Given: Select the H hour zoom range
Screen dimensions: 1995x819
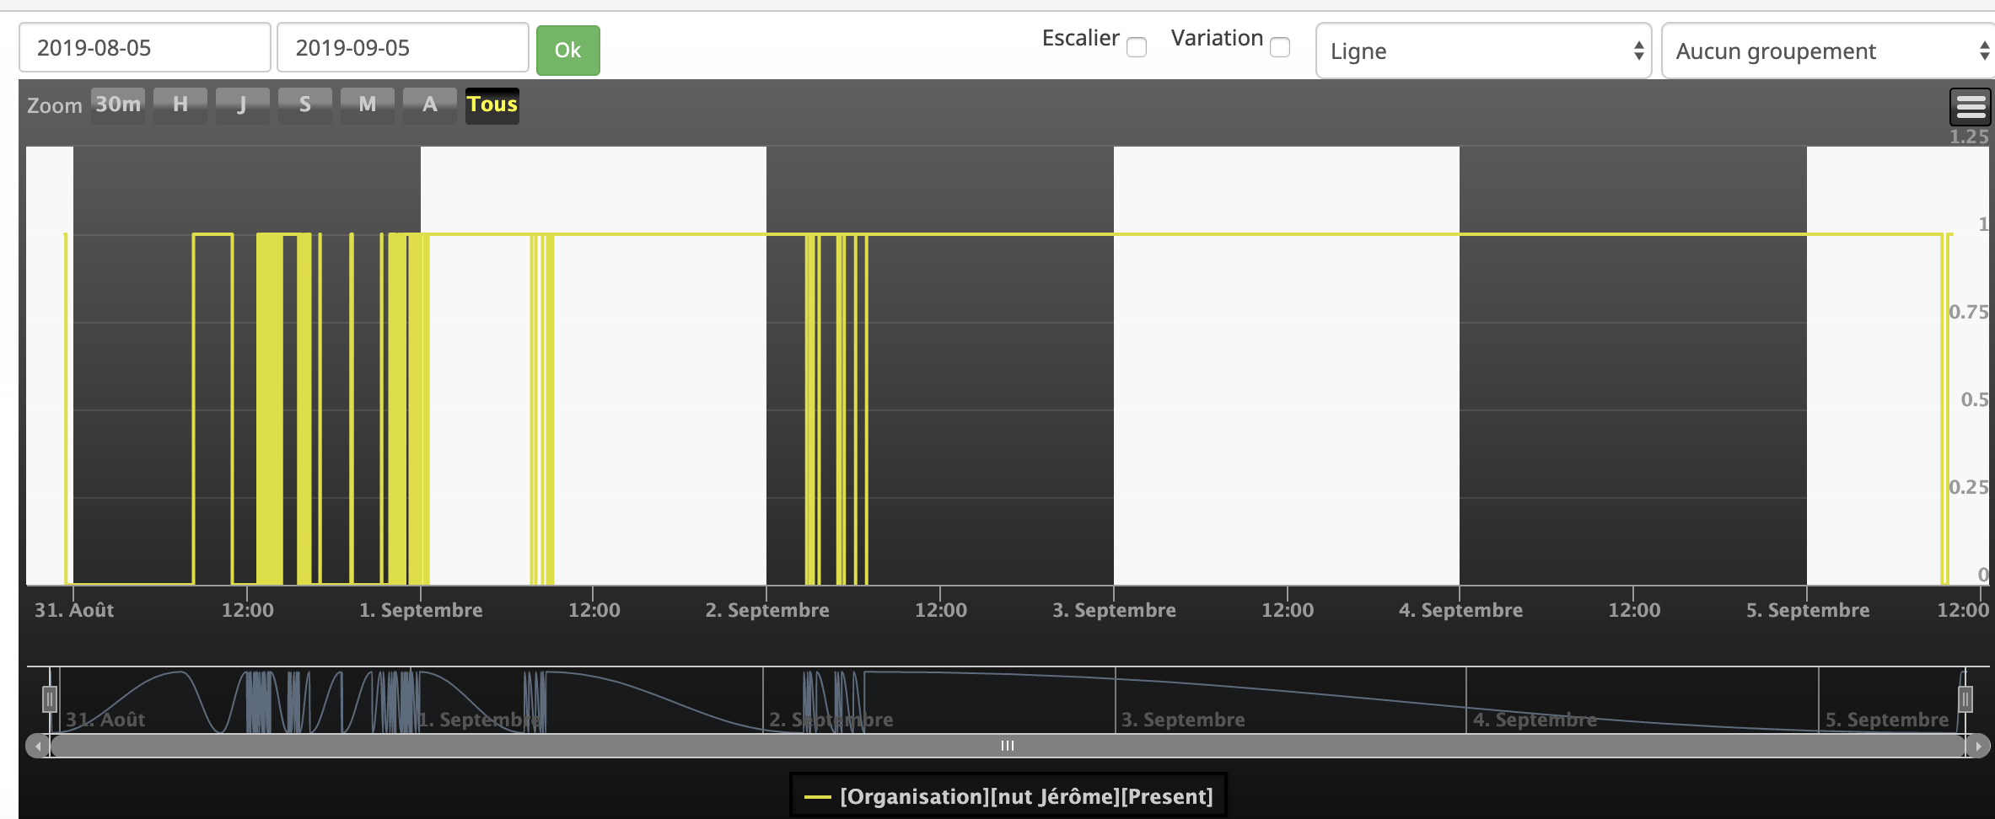Looking at the screenshot, I should pyautogui.click(x=180, y=105).
